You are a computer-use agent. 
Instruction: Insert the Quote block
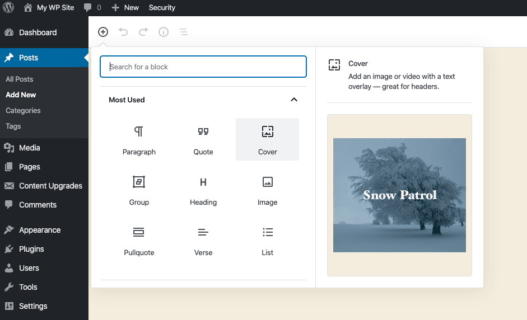[x=203, y=139]
